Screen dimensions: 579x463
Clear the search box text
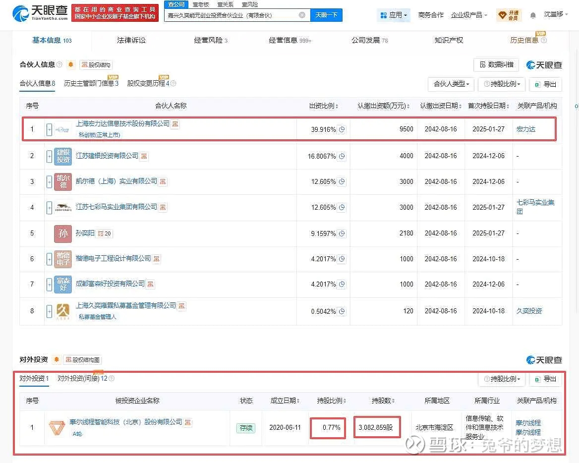(x=302, y=15)
